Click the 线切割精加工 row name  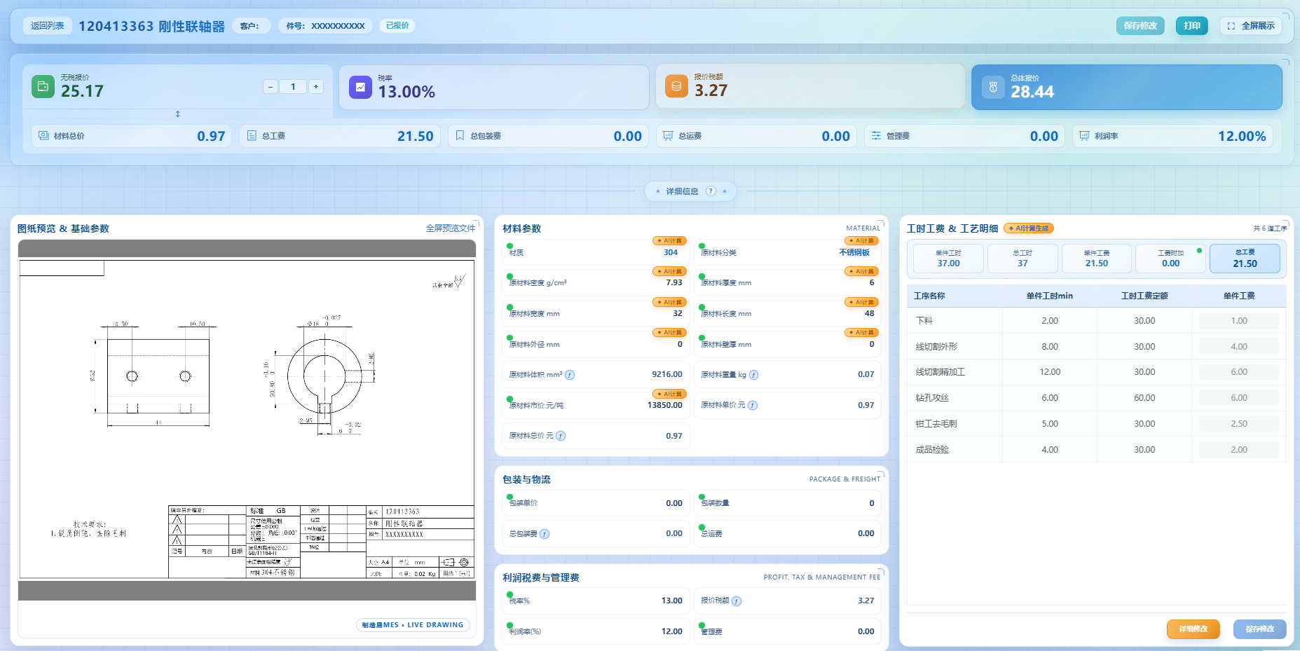pos(940,372)
